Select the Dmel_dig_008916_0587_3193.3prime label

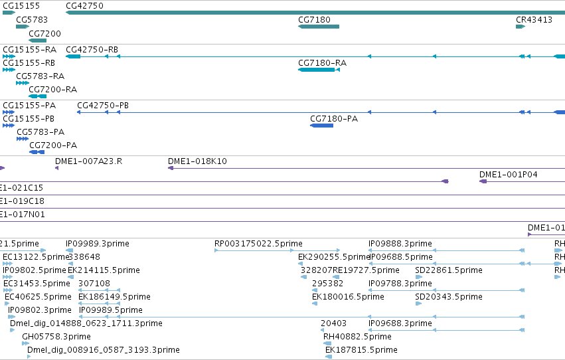pyautogui.click(x=104, y=350)
